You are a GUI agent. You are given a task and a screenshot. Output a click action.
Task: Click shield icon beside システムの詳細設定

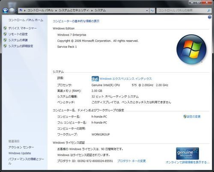click(5, 46)
